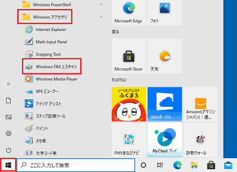
Task: Open Cortana circle on the taskbar
Action: [143, 165]
